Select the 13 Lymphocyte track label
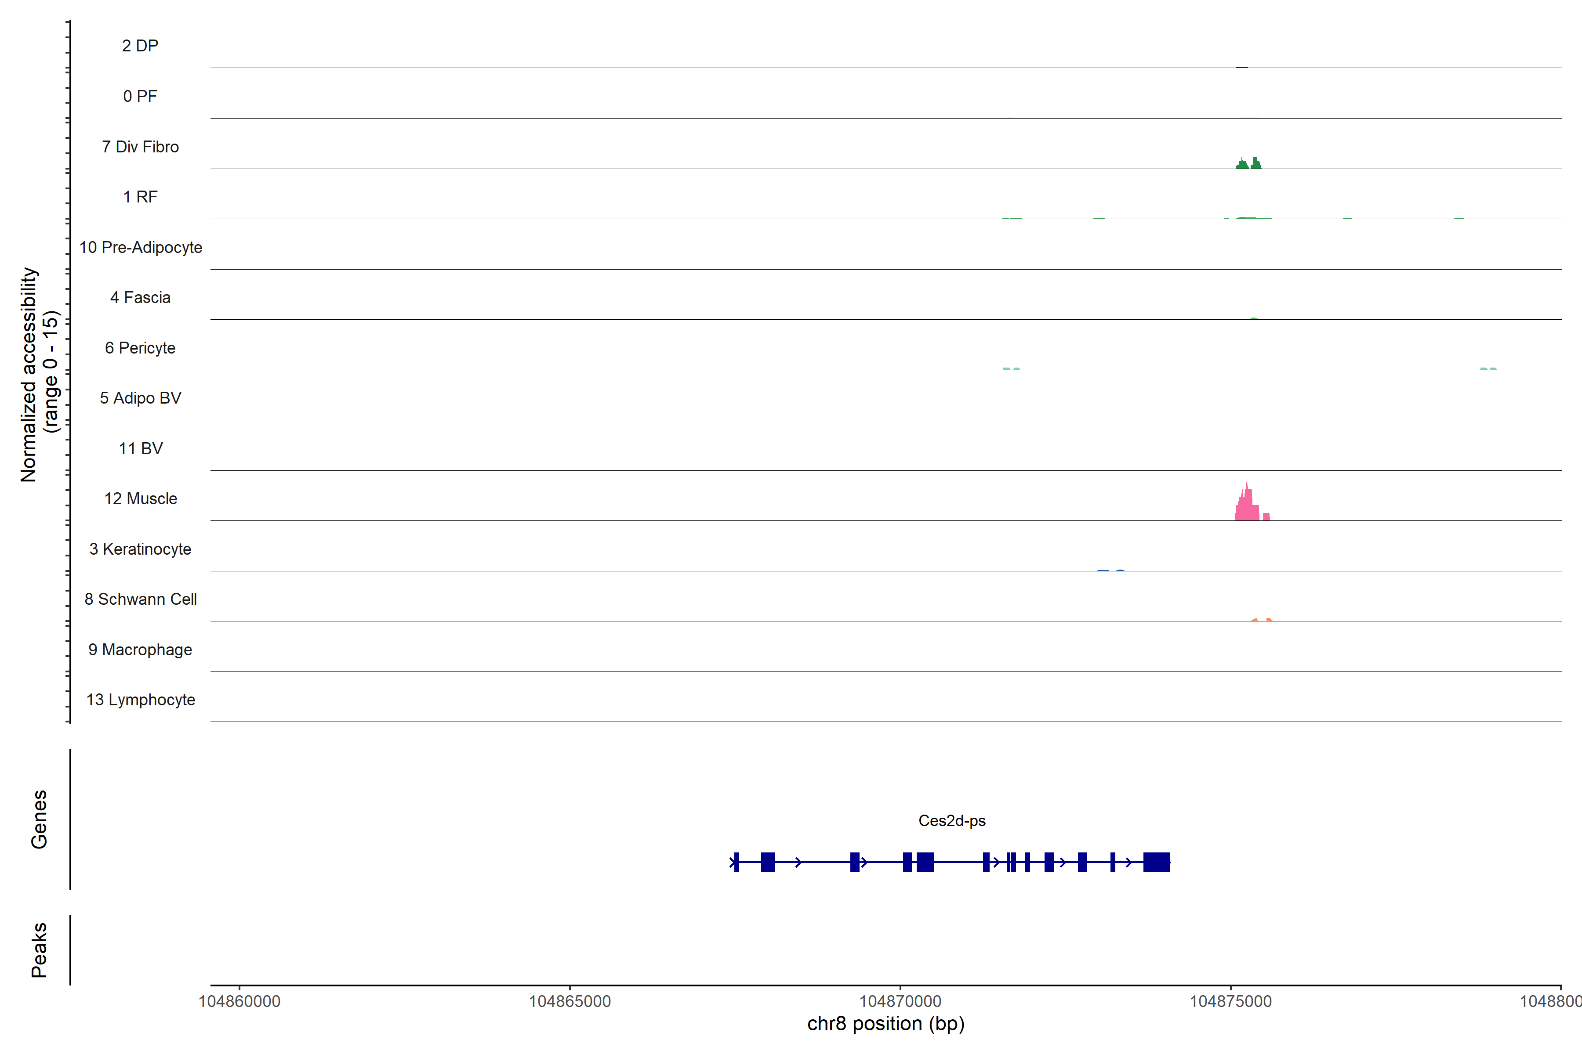 tap(141, 700)
